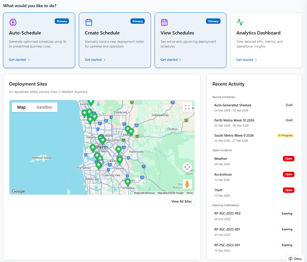
Task: Click the Open badge beside Weather
Action: pyautogui.click(x=289, y=159)
